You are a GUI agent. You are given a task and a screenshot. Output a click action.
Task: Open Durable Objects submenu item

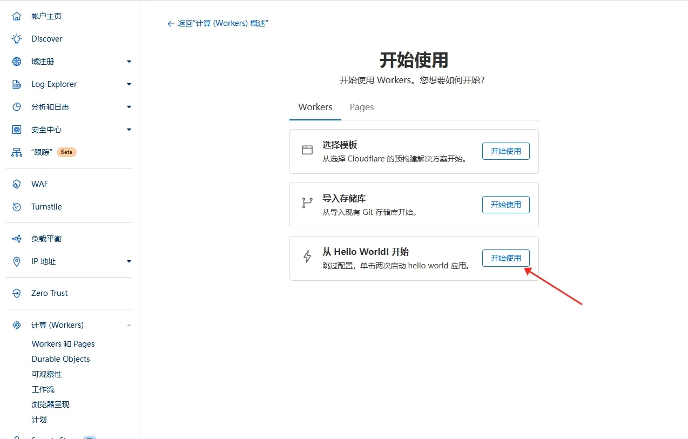click(x=61, y=359)
